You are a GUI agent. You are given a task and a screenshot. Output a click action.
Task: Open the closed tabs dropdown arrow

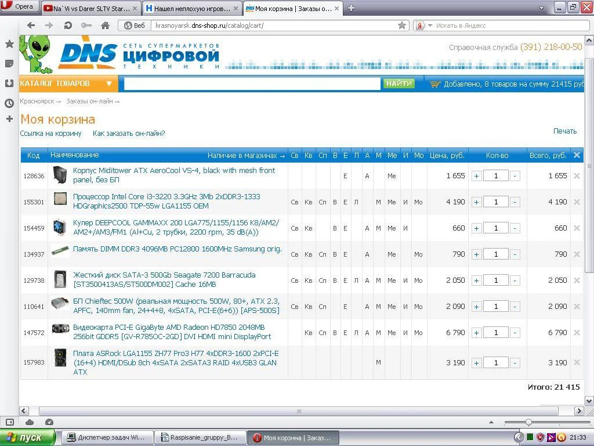tap(541, 8)
